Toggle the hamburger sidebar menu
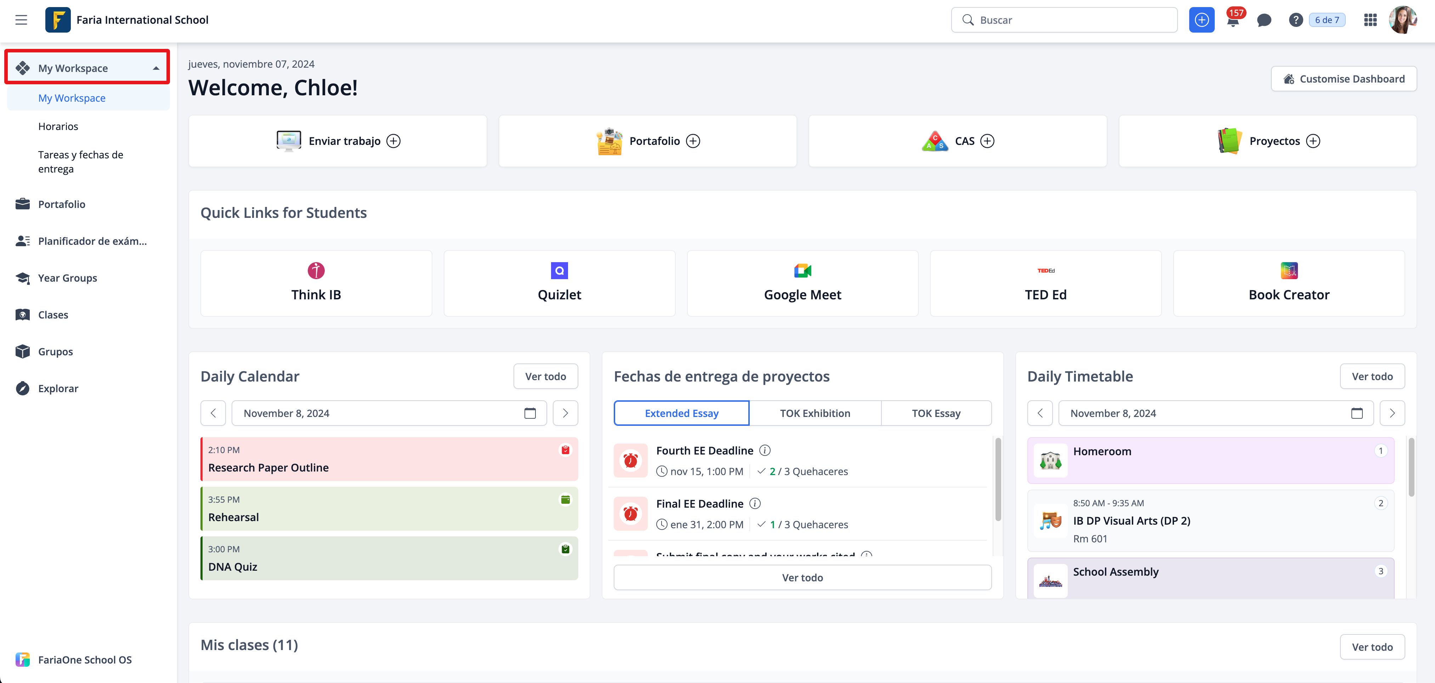 [21, 20]
